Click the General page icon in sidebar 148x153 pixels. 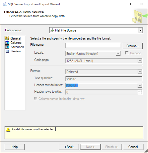pyautogui.click(x=7, y=38)
